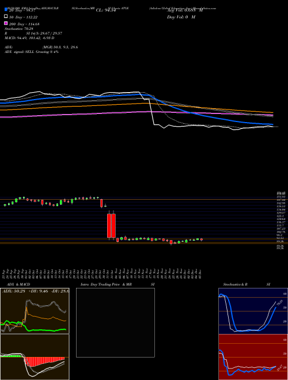Image resolution: width=288 pixels, height=380 pixels.
Task: Open the ADX indicator chart panel
Action: 35,311
